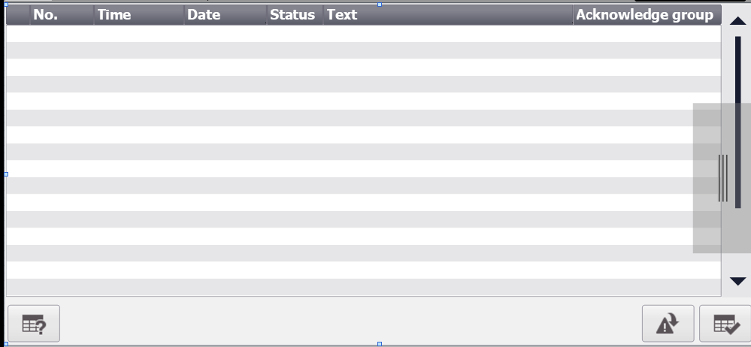Viewport: 751px width, 347px height.
Task: Click the top-middle selection handle
Action: click(379, 5)
